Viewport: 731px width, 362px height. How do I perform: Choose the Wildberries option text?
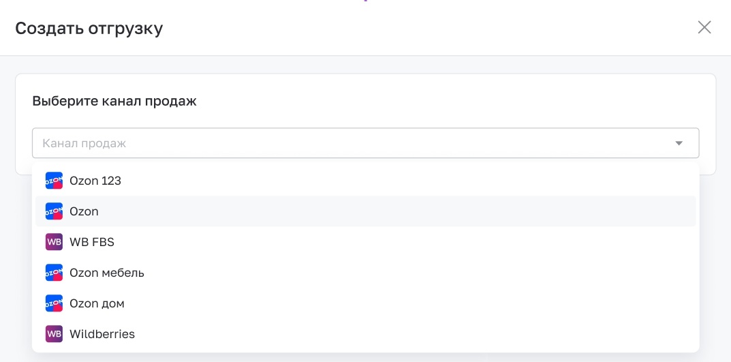[102, 334]
